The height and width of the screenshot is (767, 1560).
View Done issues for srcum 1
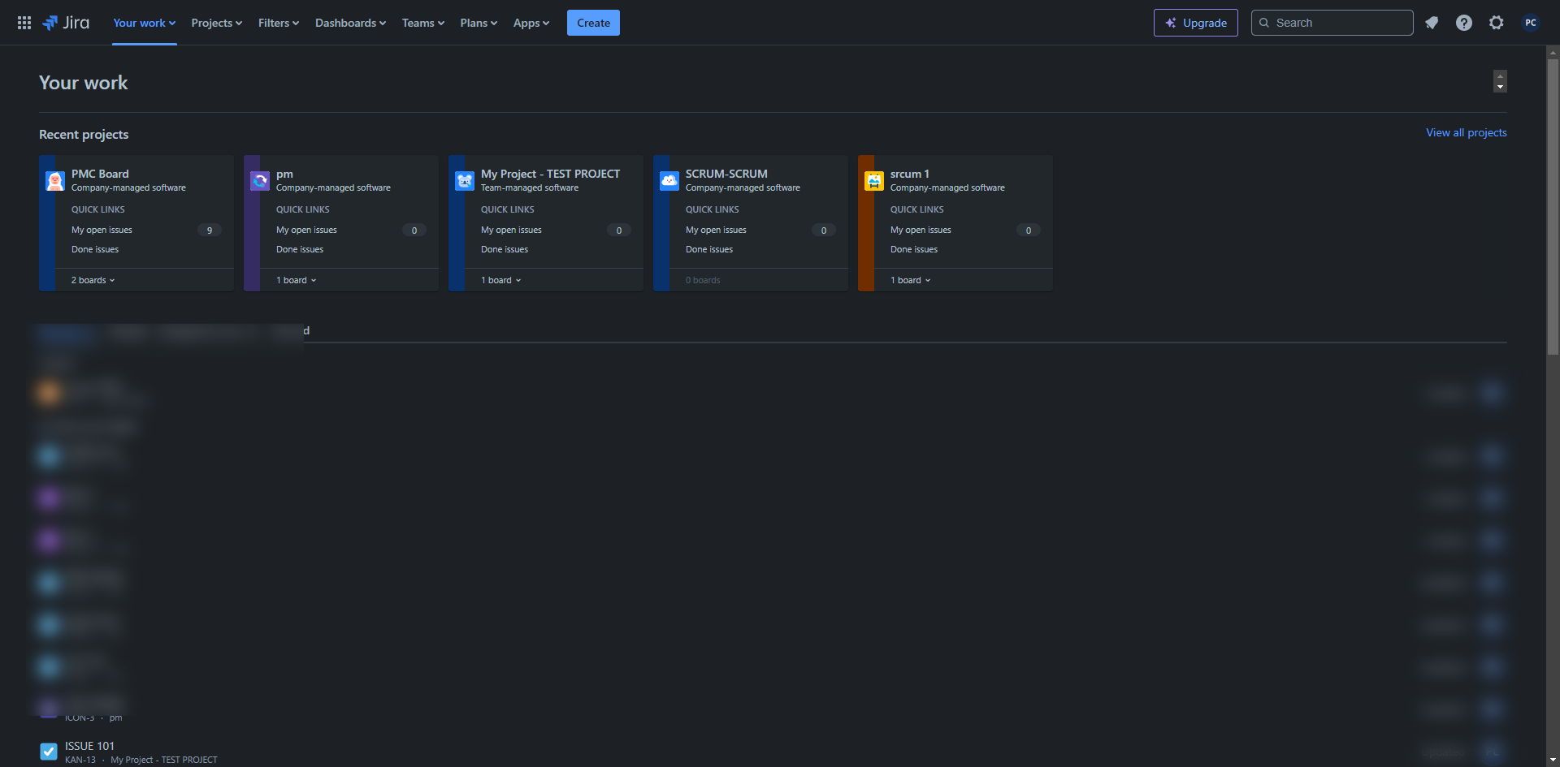(914, 249)
